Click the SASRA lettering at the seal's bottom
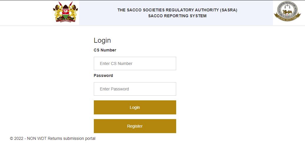The height and width of the screenshot is (146, 305). (x=287, y=16)
